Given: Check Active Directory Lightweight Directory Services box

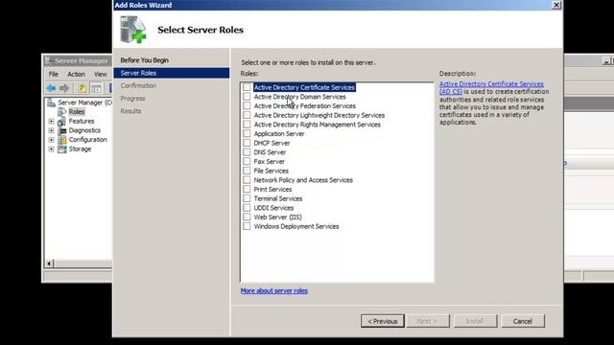Looking at the screenshot, I should pos(247,115).
